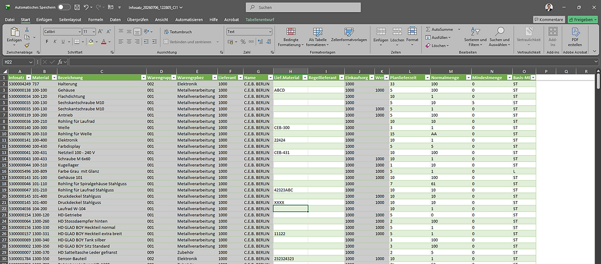Open the Datei tab

point(10,20)
